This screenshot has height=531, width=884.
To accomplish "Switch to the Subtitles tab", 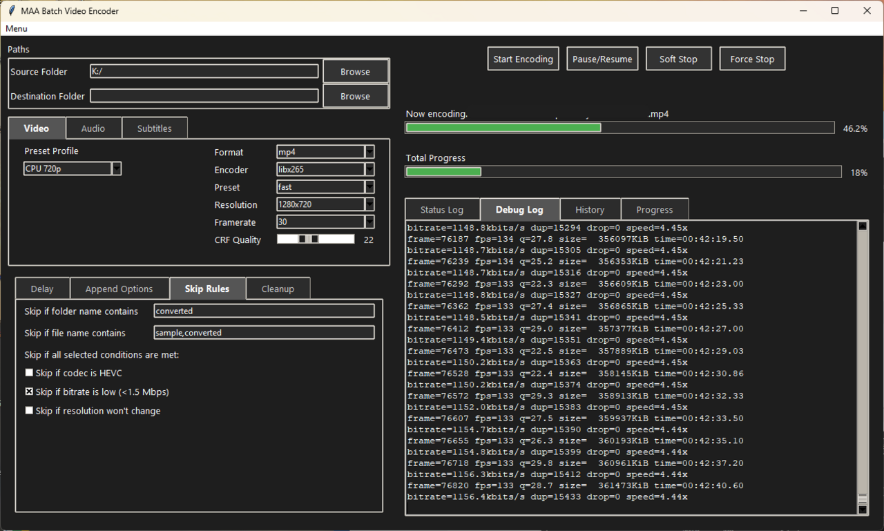I will click(155, 128).
